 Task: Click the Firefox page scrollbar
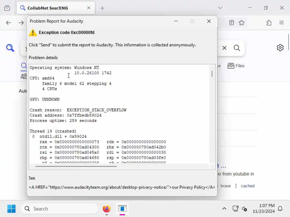288,42
